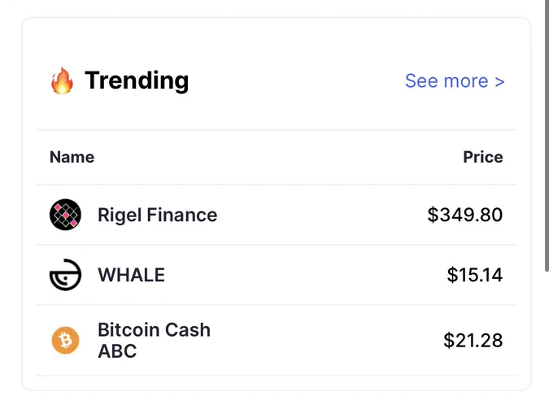Click the Trending section heading
The height and width of the screenshot is (396, 553).
click(x=137, y=81)
